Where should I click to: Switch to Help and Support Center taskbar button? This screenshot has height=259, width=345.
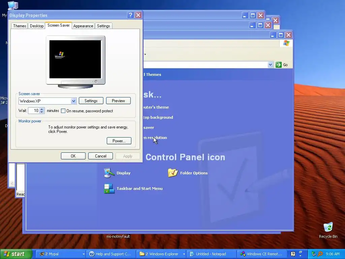111,254
